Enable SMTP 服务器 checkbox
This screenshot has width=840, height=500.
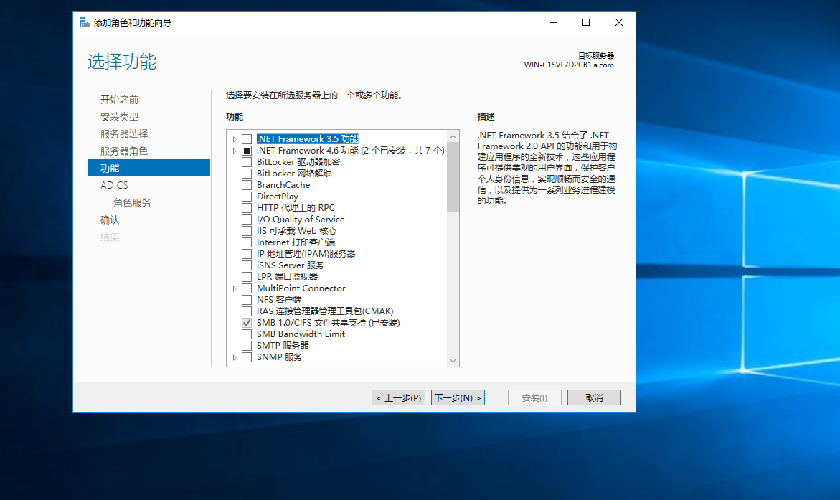pyautogui.click(x=247, y=346)
